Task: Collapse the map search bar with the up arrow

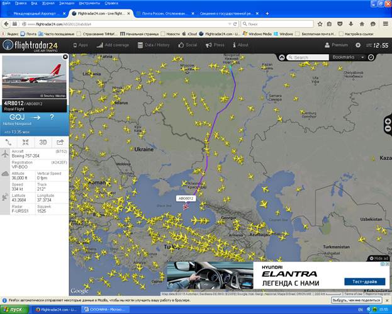Action: tap(282, 57)
